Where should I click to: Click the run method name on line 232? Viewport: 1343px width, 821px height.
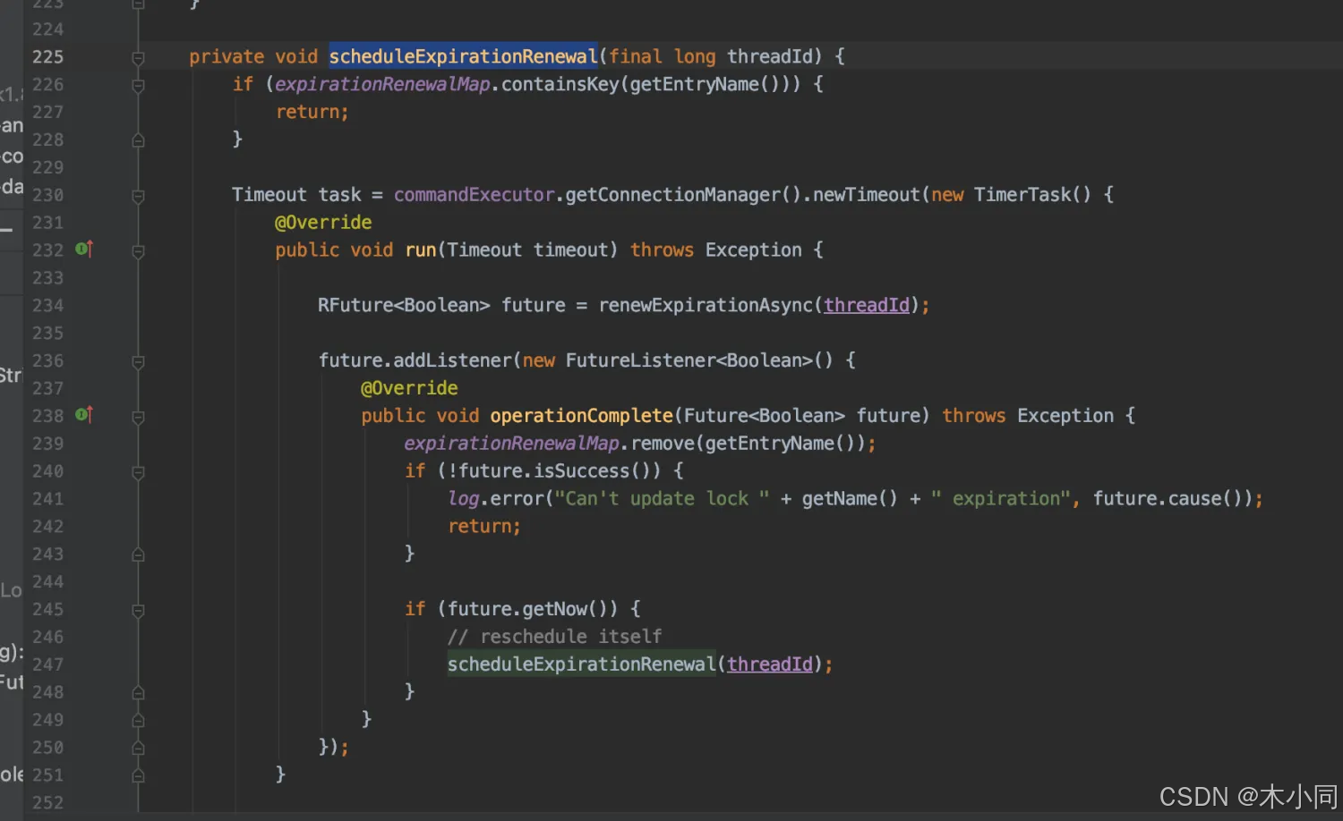(421, 250)
